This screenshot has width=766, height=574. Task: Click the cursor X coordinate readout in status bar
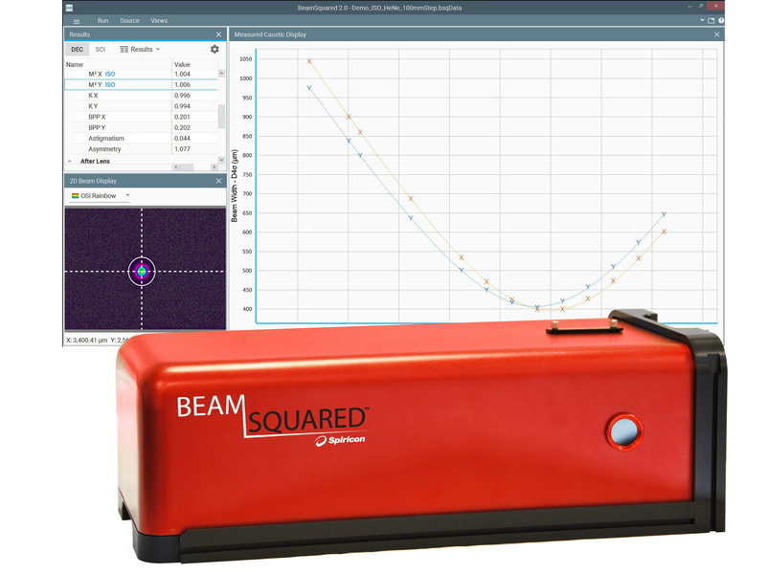pos(86,341)
